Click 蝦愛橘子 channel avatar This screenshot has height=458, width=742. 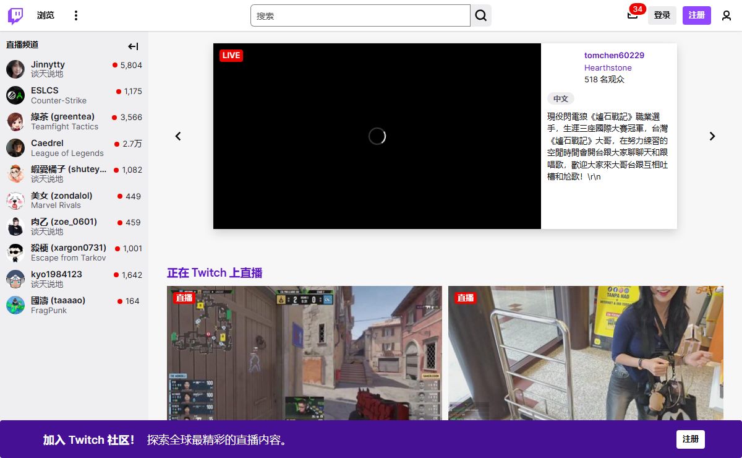click(15, 174)
